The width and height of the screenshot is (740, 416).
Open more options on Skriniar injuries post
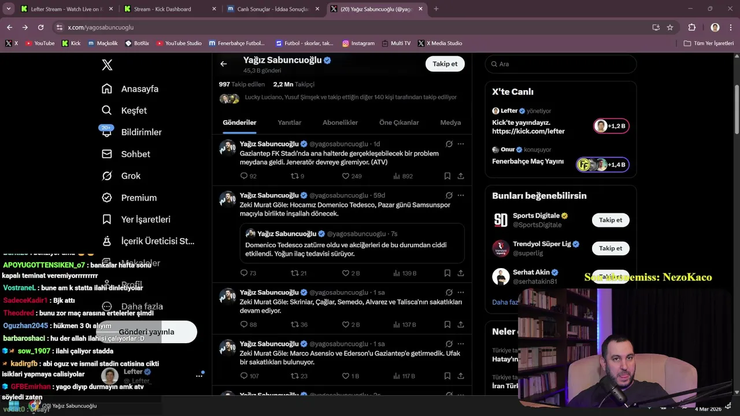pos(461,292)
